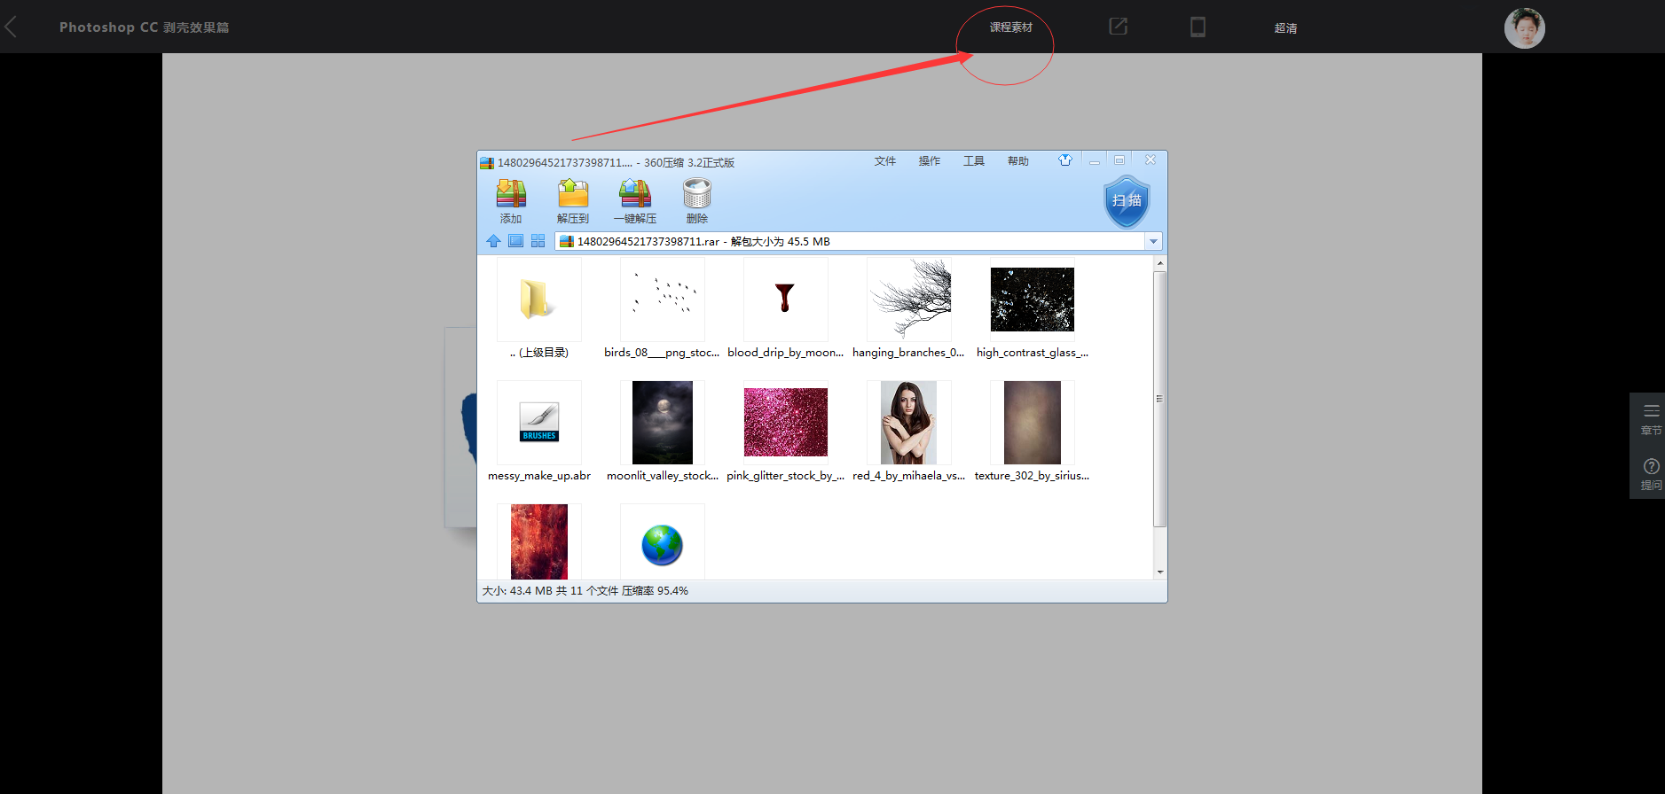The height and width of the screenshot is (794, 1665).
Task: Click the file list vertical scrollbar thumb
Action: click(1160, 399)
